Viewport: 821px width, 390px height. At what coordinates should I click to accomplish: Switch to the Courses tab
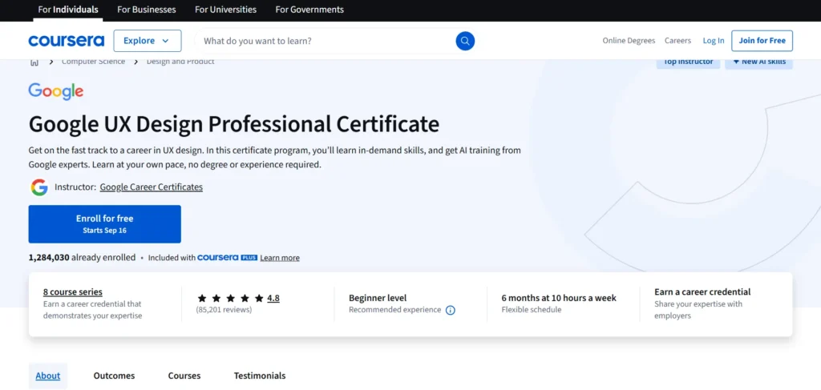184,376
